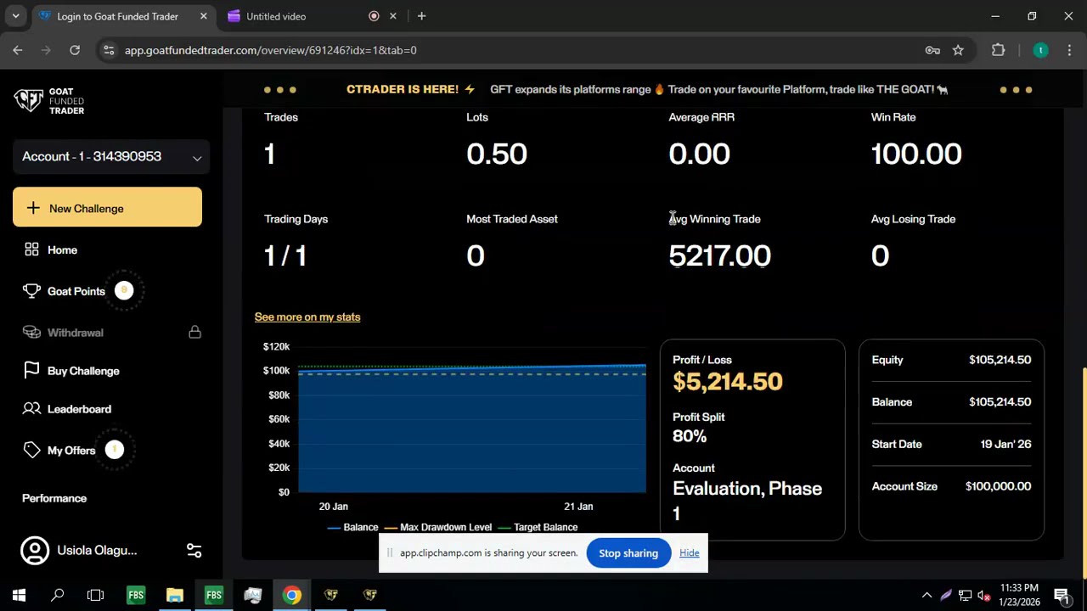Click the My Offers notification badge
The width and height of the screenshot is (1087, 611).
click(x=115, y=450)
